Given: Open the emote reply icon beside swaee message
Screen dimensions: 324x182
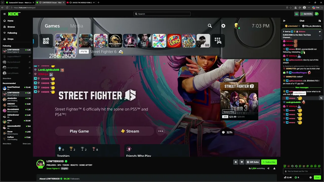Looking at the screenshot, I should point(321,98).
